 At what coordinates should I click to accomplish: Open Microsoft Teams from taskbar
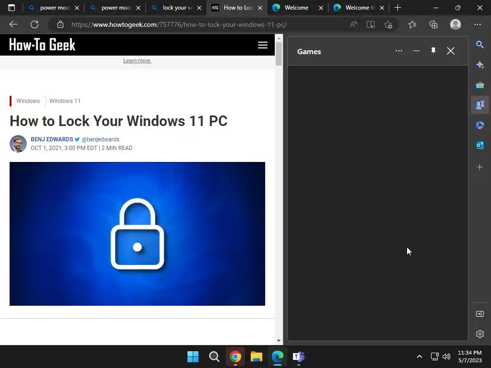(x=298, y=356)
